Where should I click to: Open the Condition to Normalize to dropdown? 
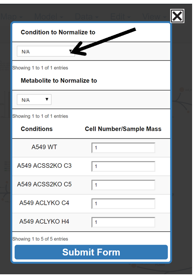click(46, 51)
